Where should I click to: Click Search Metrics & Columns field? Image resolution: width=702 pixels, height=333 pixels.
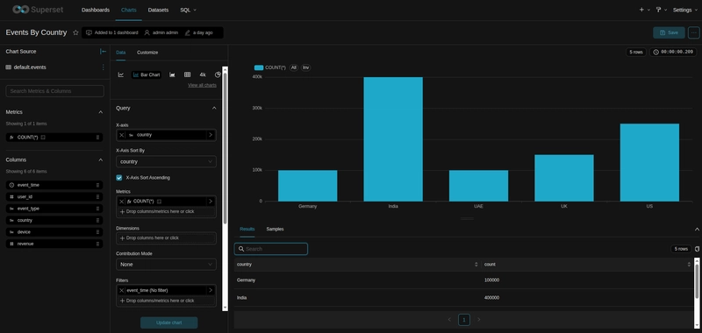click(54, 91)
